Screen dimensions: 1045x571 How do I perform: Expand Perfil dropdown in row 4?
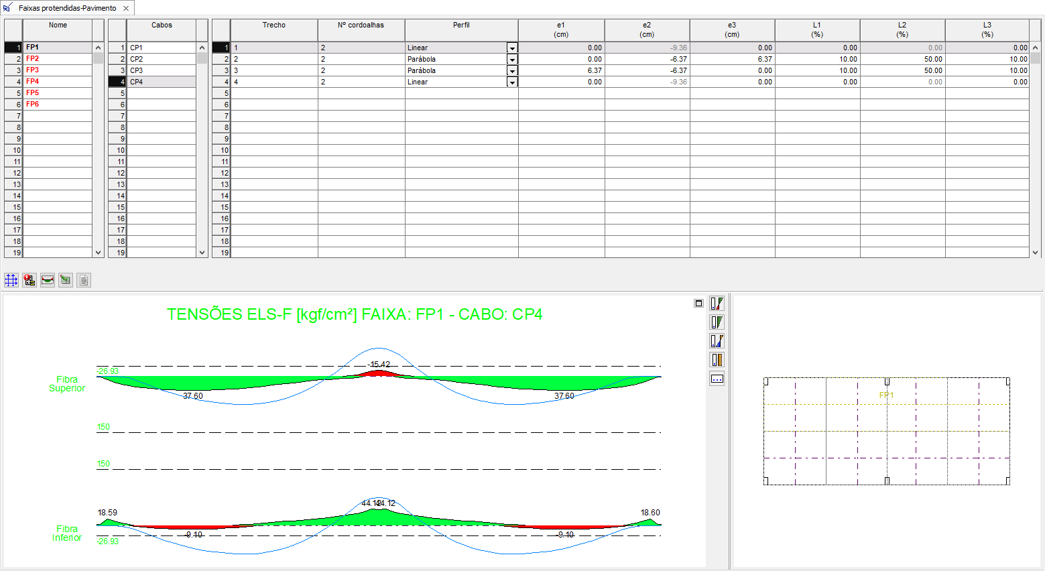(512, 82)
